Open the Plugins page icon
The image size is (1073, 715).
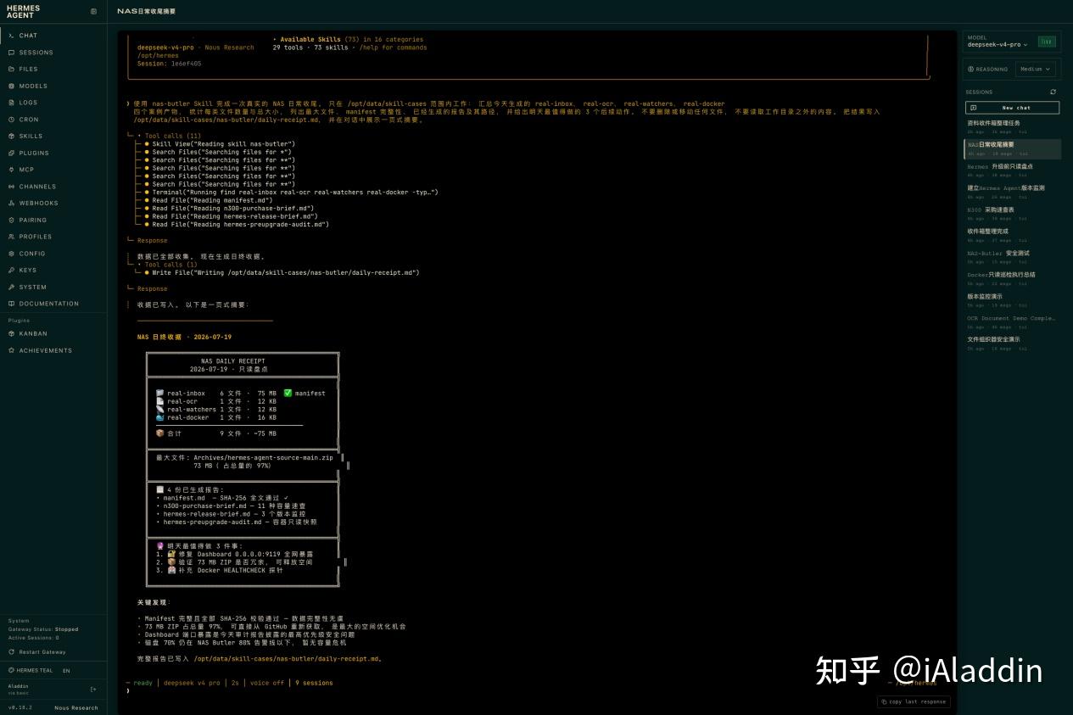pyautogui.click(x=11, y=153)
